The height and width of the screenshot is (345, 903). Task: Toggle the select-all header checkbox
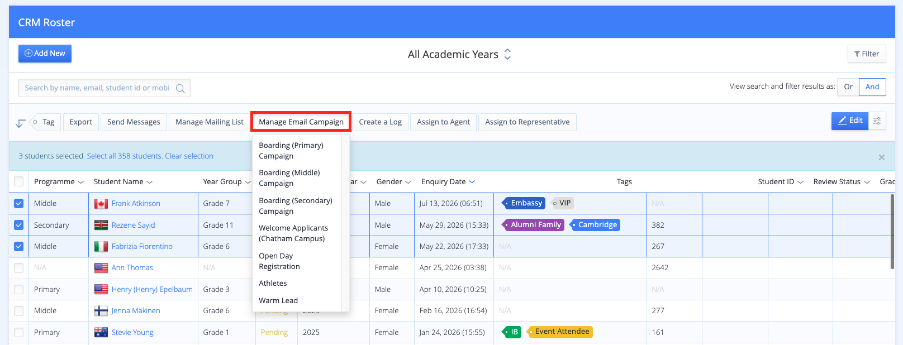(19, 182)
